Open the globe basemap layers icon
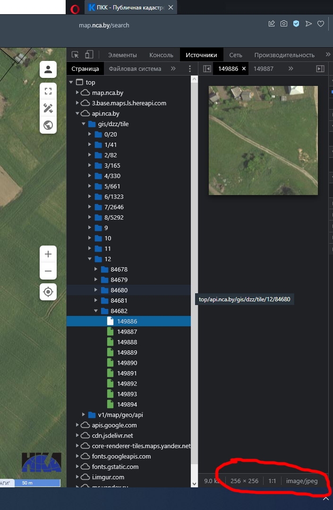The image size is (333, 510). [48, 125]
